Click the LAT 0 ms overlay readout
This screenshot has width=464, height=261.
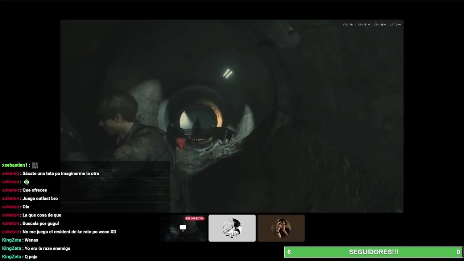point(395,25)
